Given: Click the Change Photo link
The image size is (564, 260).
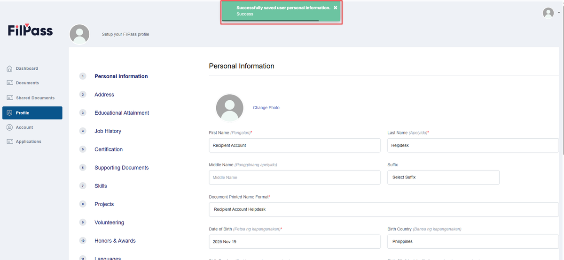Looking at the screenshot, I should pyautogui.click(x=266, y=108).
